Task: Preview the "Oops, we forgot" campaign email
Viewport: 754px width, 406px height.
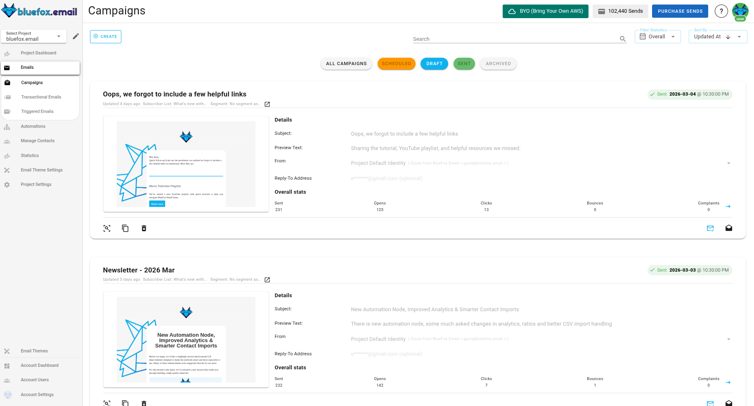Action: [107, 228]
